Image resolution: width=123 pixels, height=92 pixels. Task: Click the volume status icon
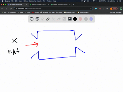[x=96, y=1]
